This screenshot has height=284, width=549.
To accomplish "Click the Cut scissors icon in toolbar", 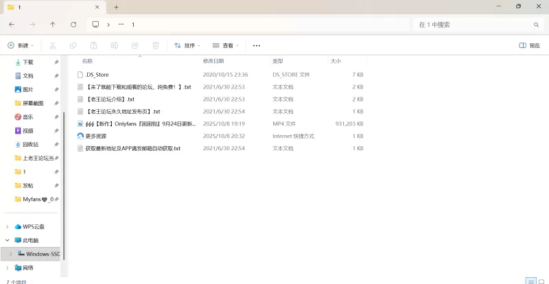I will pos(52,45).
